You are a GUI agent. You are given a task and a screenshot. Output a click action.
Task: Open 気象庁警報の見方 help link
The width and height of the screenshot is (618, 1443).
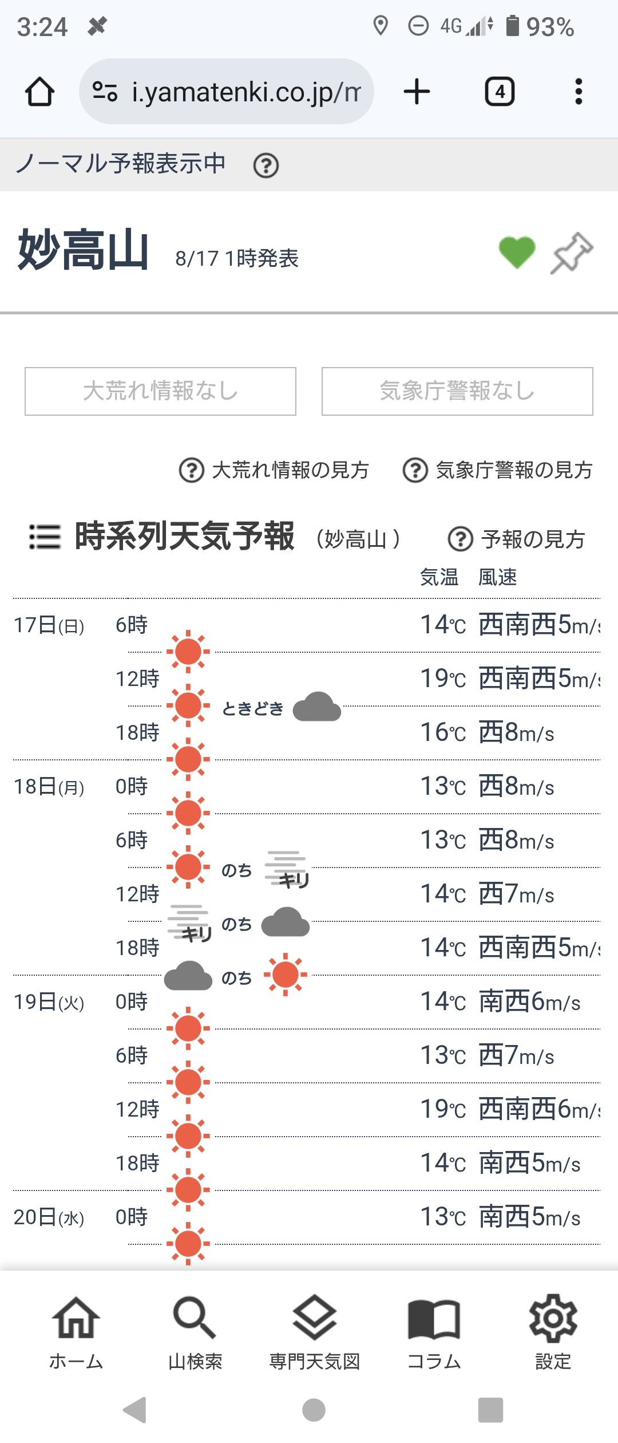(x=498, y=470)
